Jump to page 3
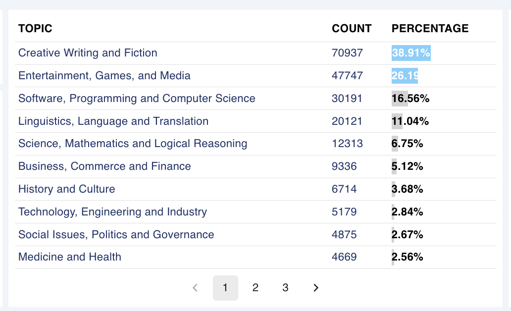This screenshot has height=311, width=511. 286,288
